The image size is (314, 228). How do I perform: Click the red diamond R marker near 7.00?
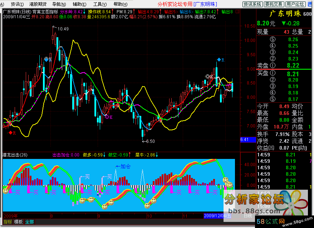click(12, 133)
